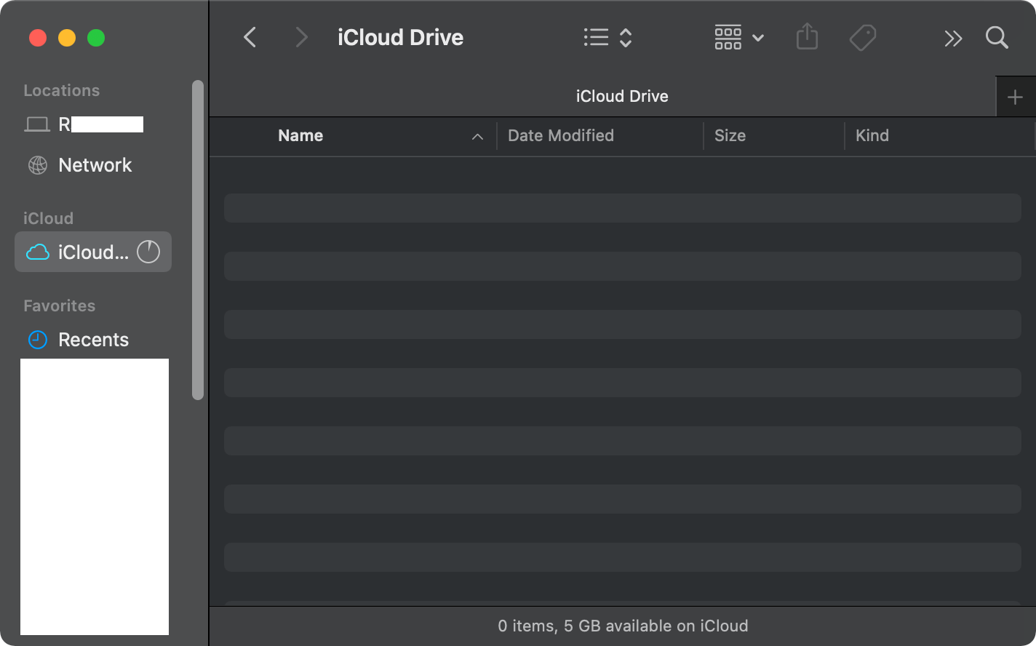Open Network in the sidebar

(x=93, y=165)
